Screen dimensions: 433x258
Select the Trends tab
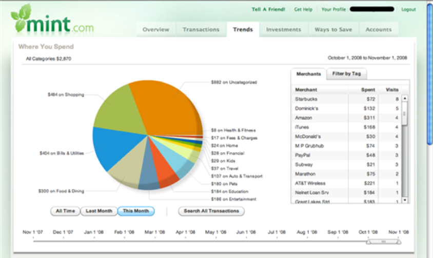tap(243, 30)
